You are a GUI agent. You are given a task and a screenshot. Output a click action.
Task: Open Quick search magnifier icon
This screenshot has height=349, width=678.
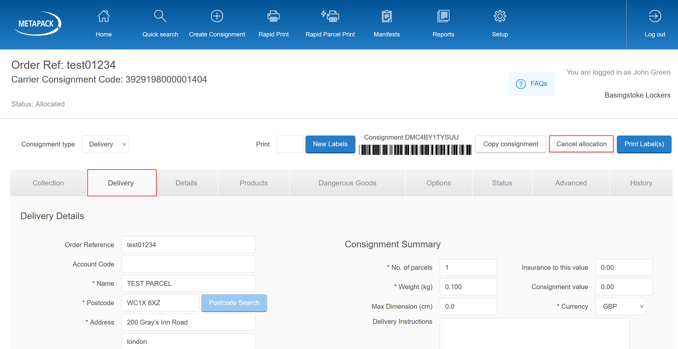click(x=160, y=16)
